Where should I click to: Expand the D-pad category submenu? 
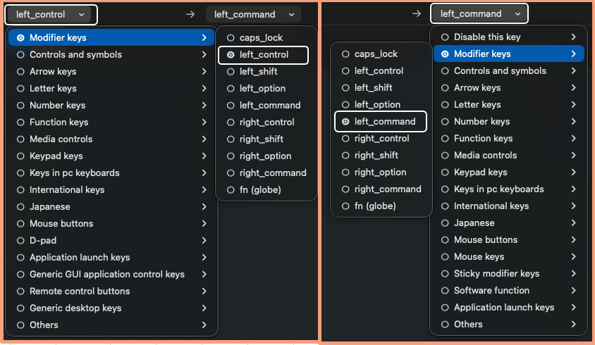42,240
